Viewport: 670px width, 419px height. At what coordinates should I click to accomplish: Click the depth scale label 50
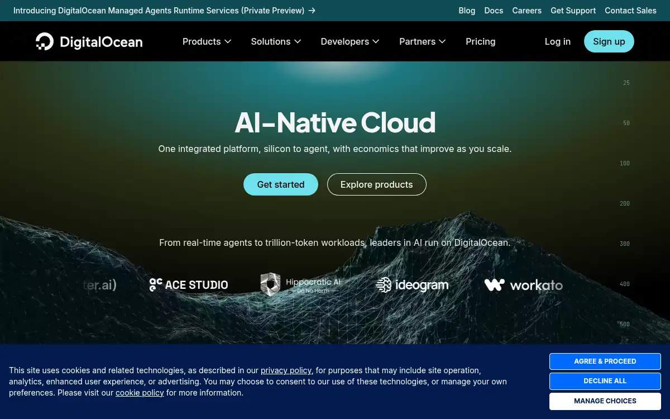click(x=626, y=123)
